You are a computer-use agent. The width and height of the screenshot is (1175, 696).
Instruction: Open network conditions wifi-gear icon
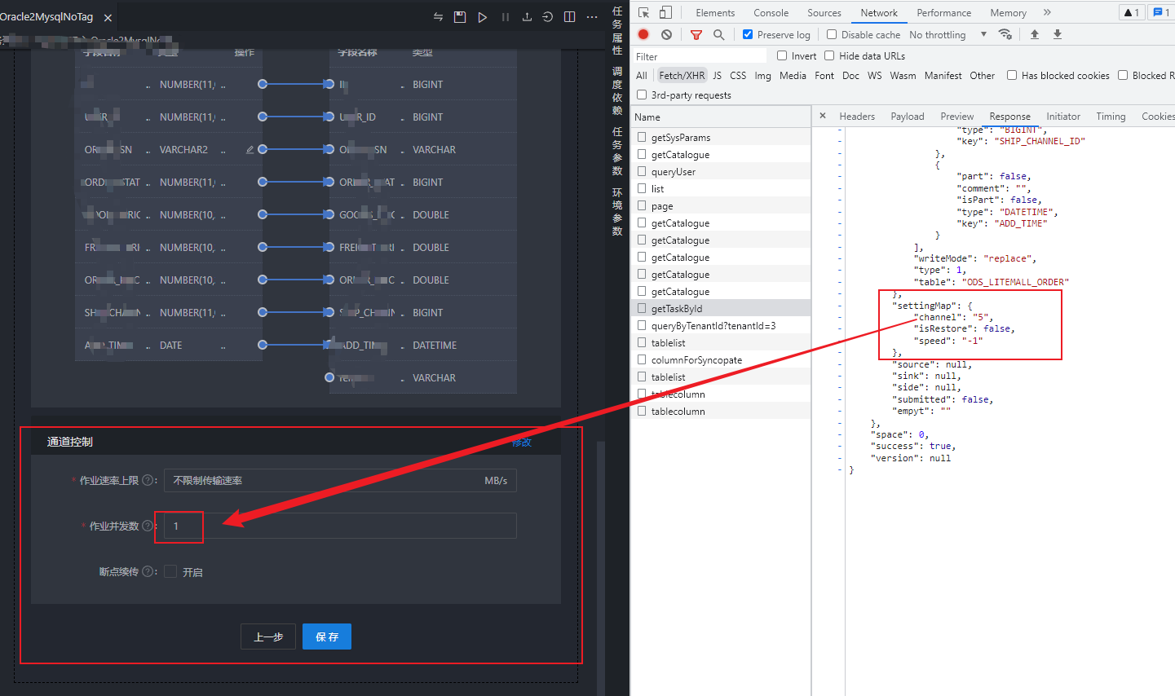(1005, 34)
